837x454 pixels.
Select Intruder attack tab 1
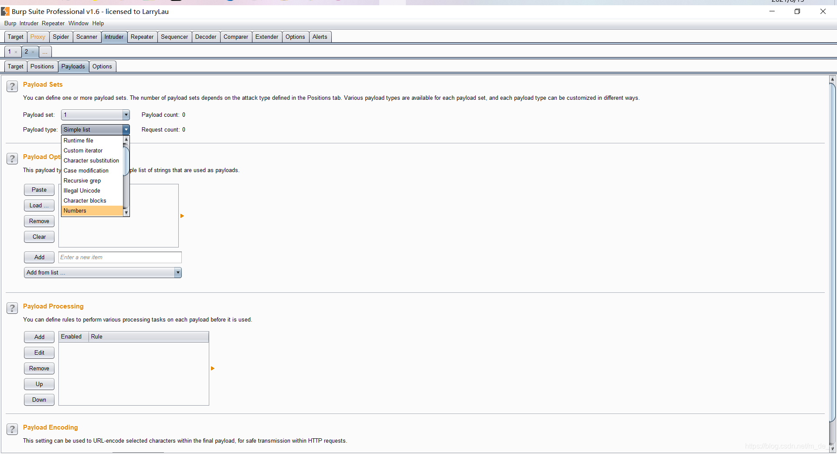point(10,52)
